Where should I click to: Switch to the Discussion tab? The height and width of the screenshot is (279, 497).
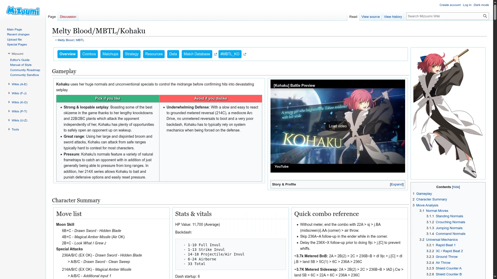pos(68,17)
